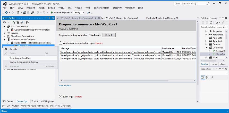Click Server Explorer's Refresh toolbar icon
The width and height of the screenshot is (229, 113).
(5, 22)
